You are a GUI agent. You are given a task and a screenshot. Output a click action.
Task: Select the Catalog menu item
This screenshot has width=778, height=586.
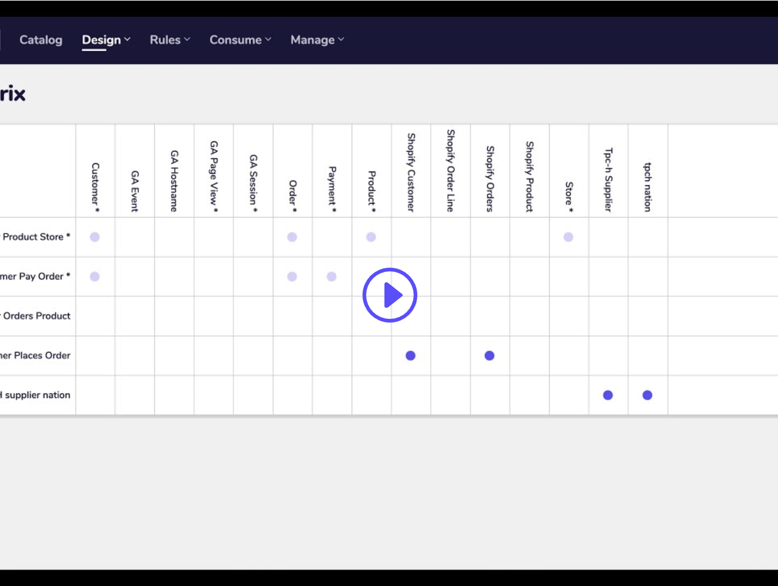pos(41,40)
